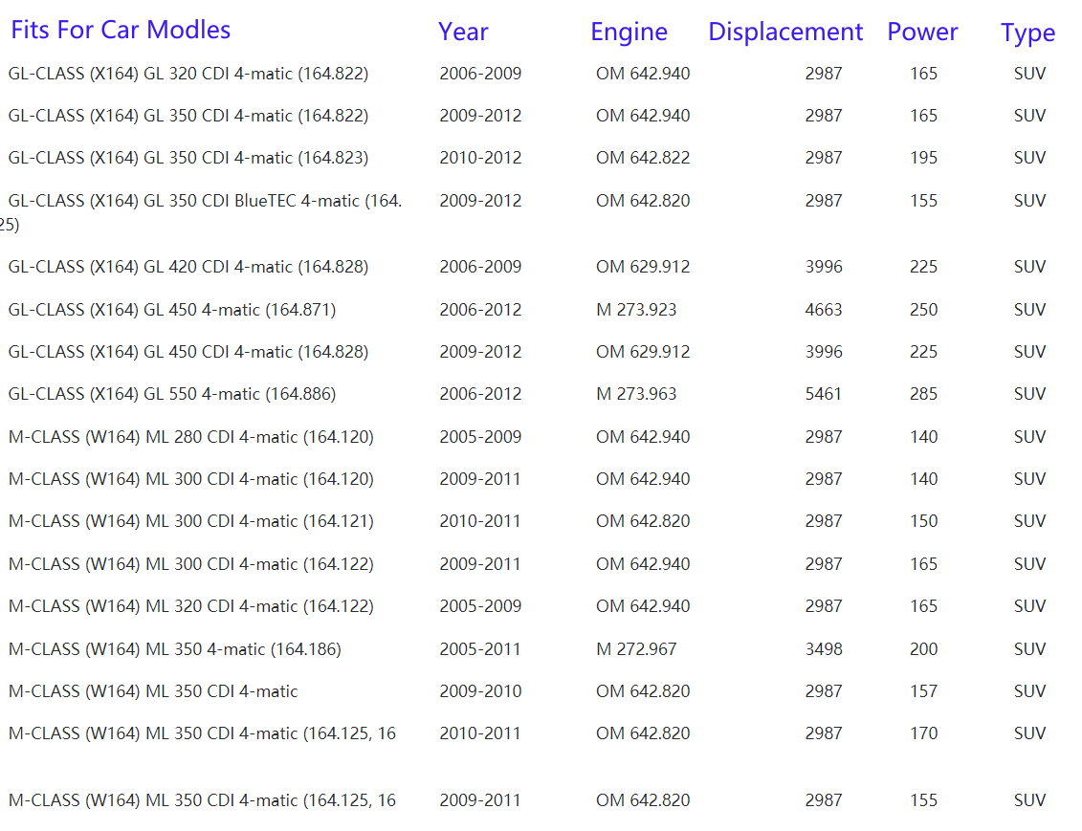The width and height of the screenshot is (1082, 831).
Task: Click the year range 2005-2011
Action: (x=480, y=649)
